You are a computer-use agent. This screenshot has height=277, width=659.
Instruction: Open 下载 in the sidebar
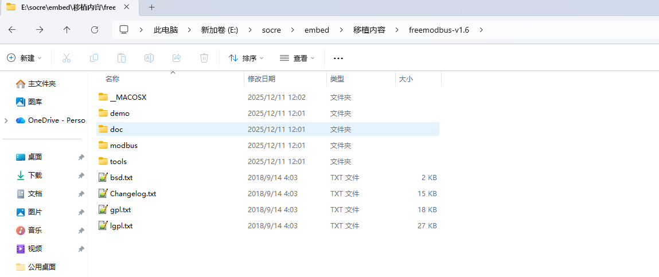coord(35,175)
